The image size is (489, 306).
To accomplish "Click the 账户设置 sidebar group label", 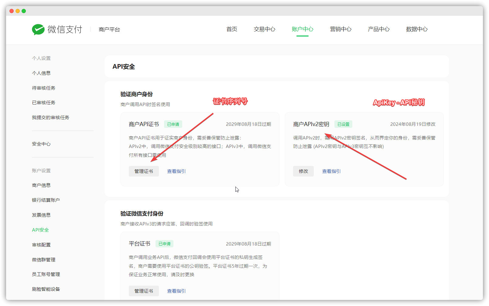I will point(41,171).
